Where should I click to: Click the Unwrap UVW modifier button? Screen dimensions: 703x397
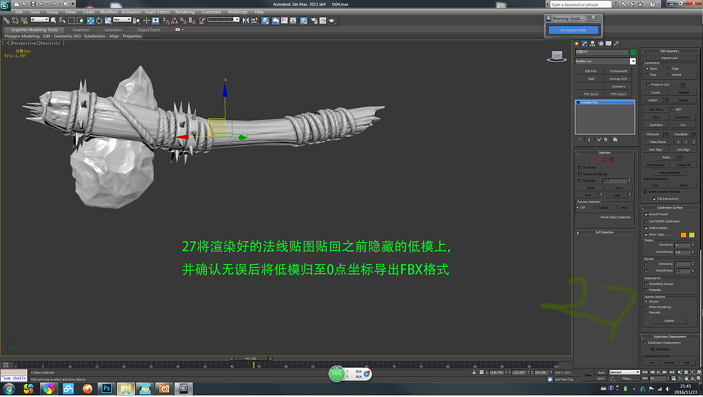618,79
